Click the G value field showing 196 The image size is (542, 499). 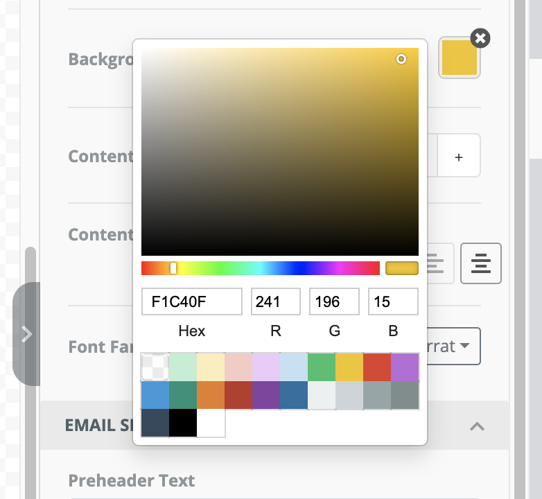[x=334, y=301]
